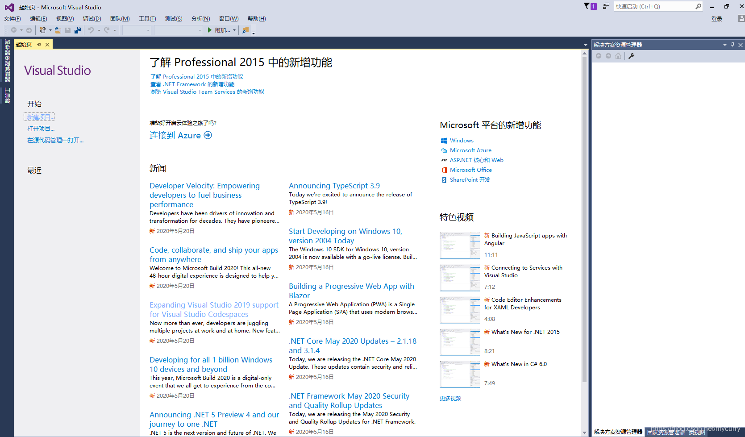Open the toolbar overflow options arrow
Image resolution: width=745 pixels, height=437 pixels.
(x=254, y=32)
